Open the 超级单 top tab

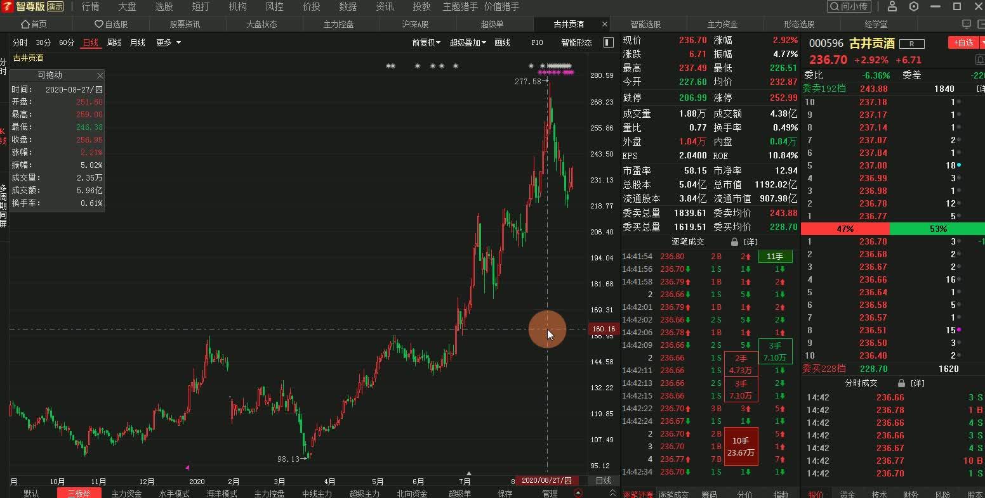(492, 24)
